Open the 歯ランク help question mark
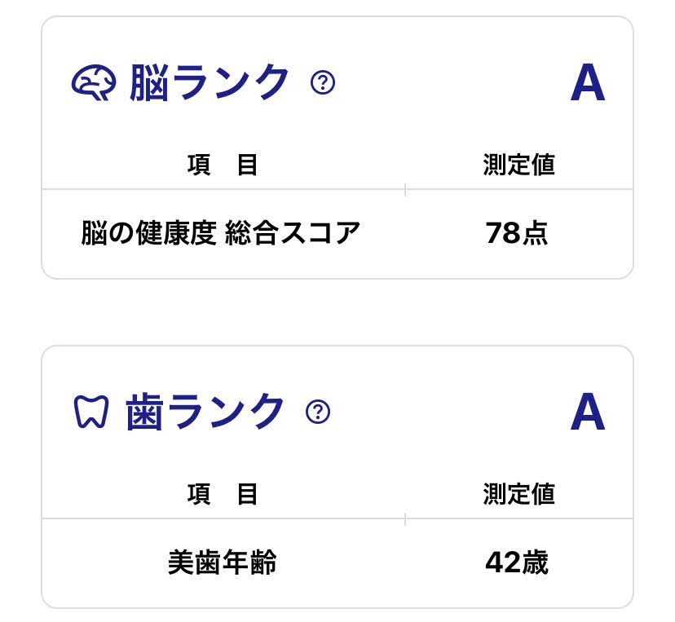Image resolution: width=675 pixels, height=622 pixels. [318, 412]
